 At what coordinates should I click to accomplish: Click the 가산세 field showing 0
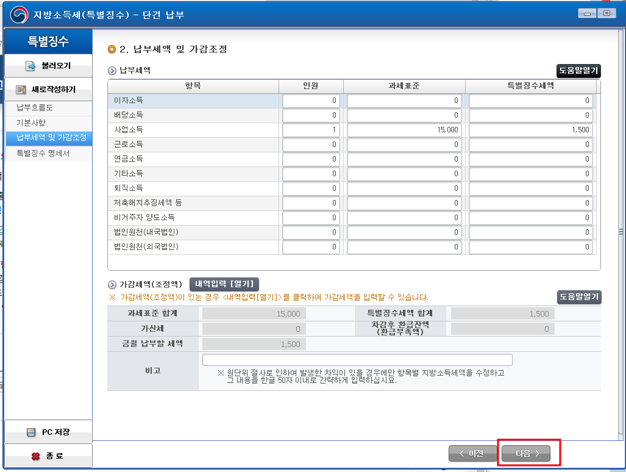pos(254,329)
